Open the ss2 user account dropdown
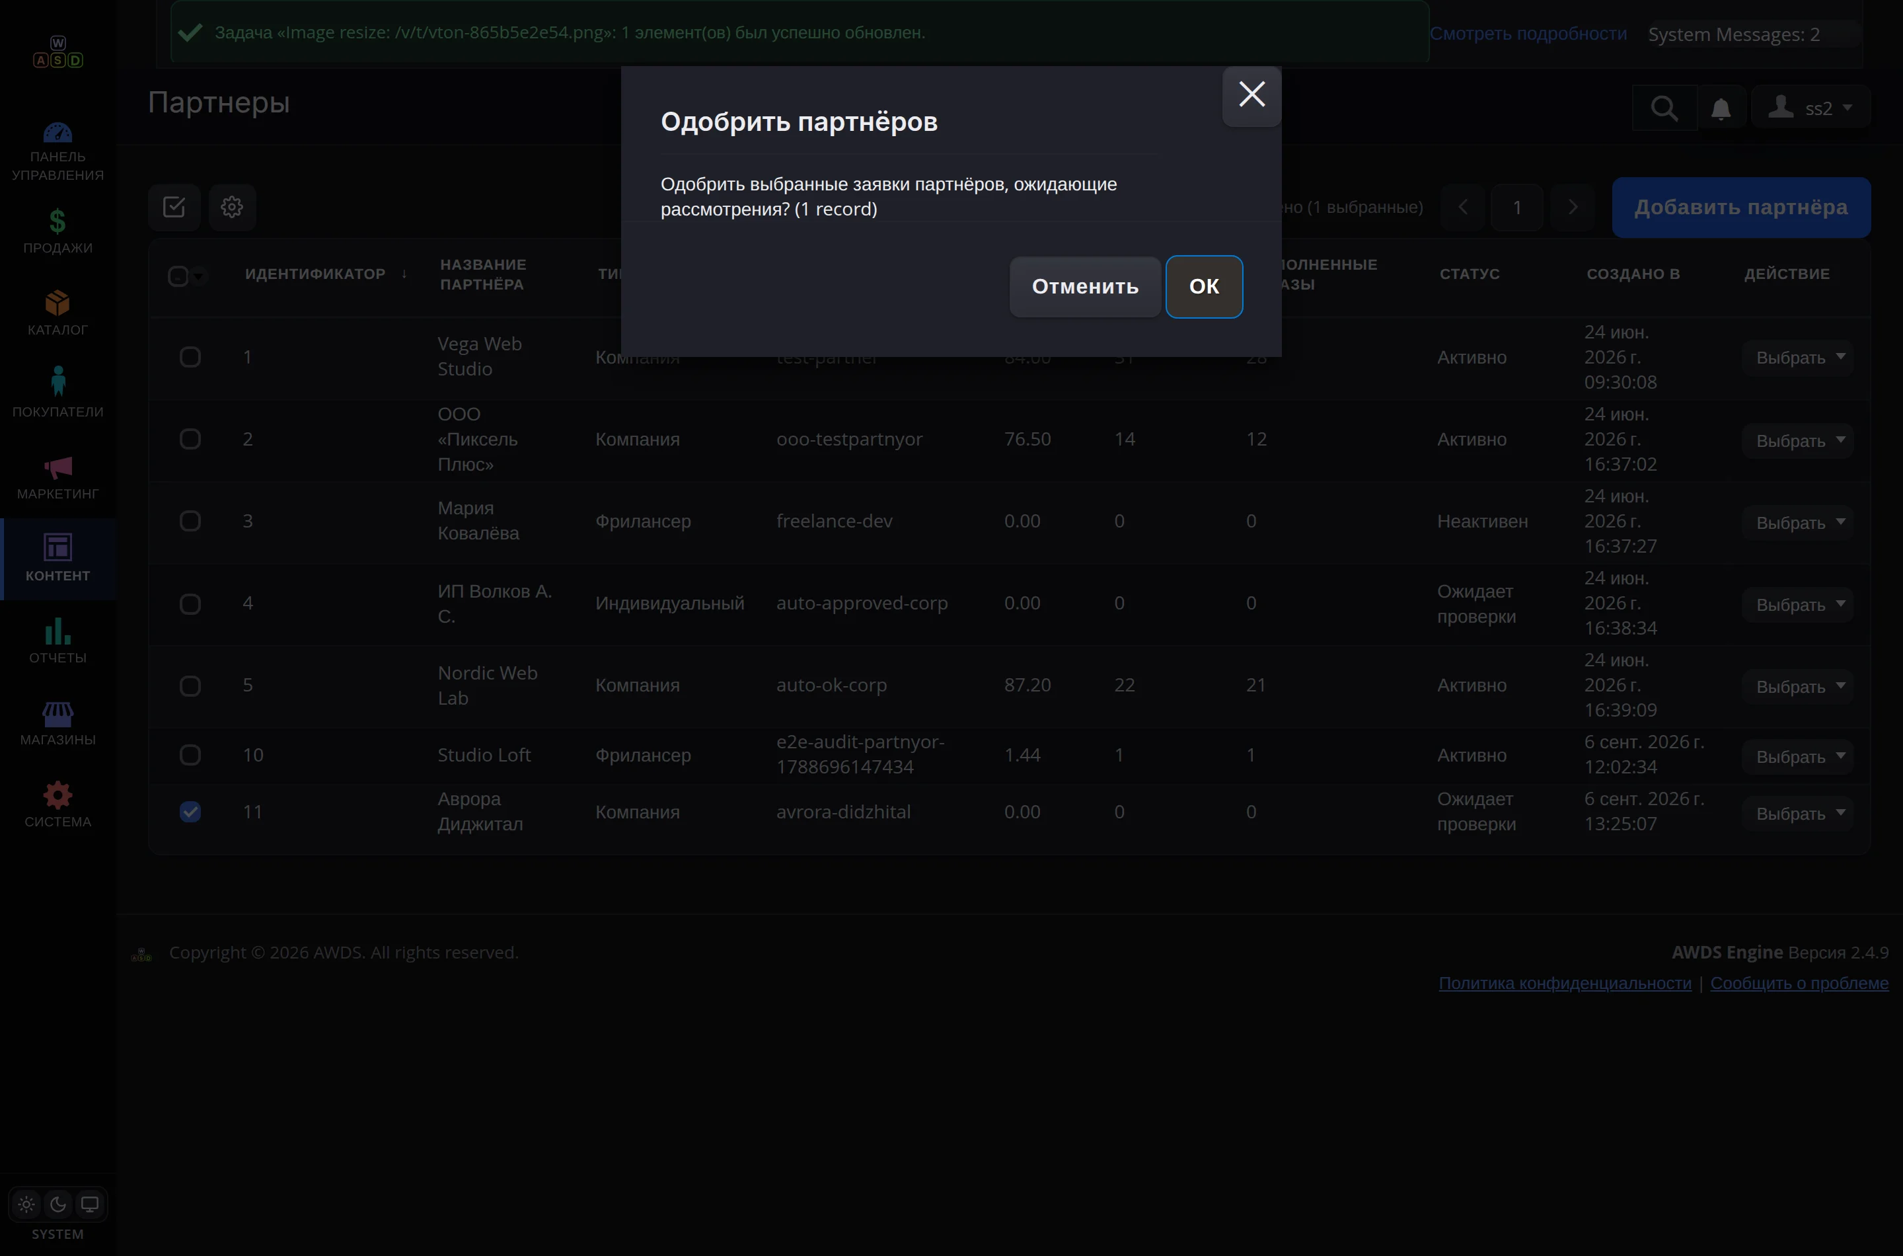 (x=1811, y=108)
